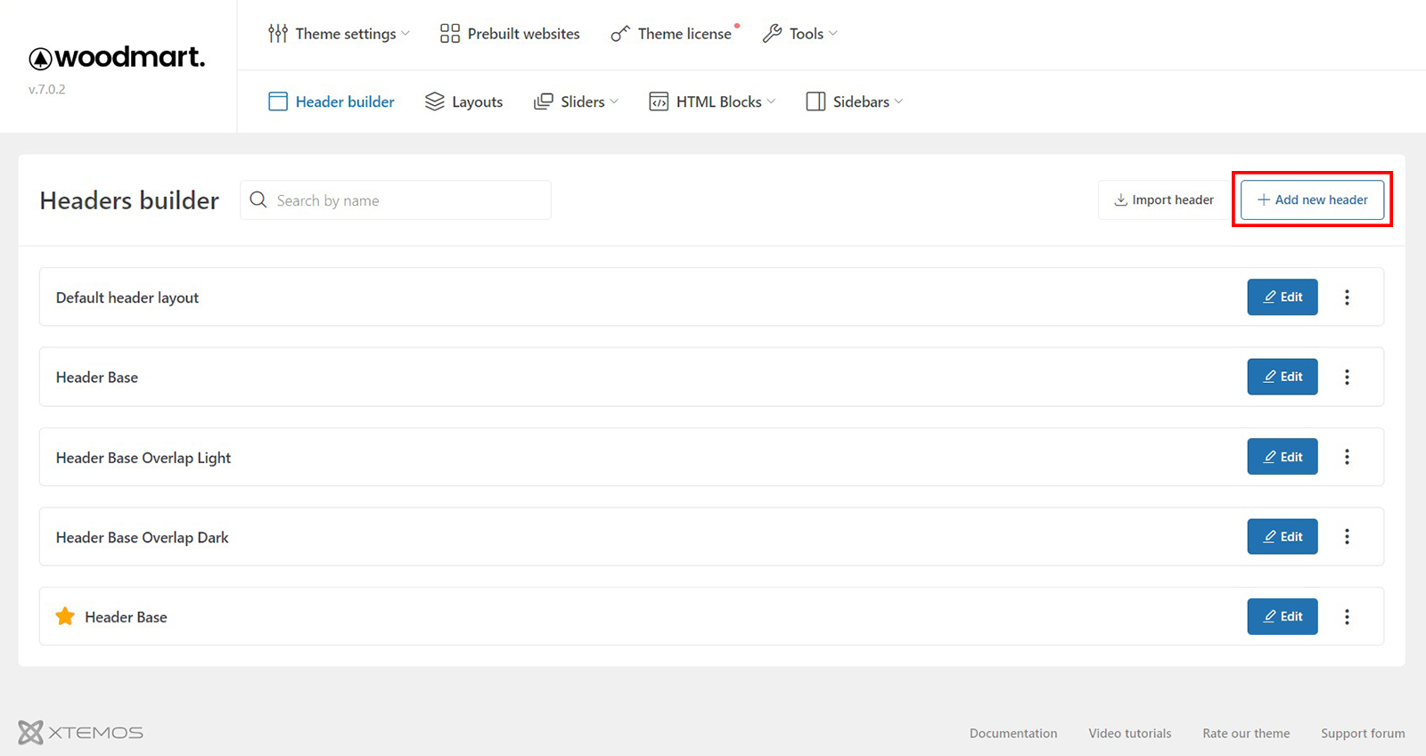
Task: Edit the Default header layout
Action: point(1282,297)
